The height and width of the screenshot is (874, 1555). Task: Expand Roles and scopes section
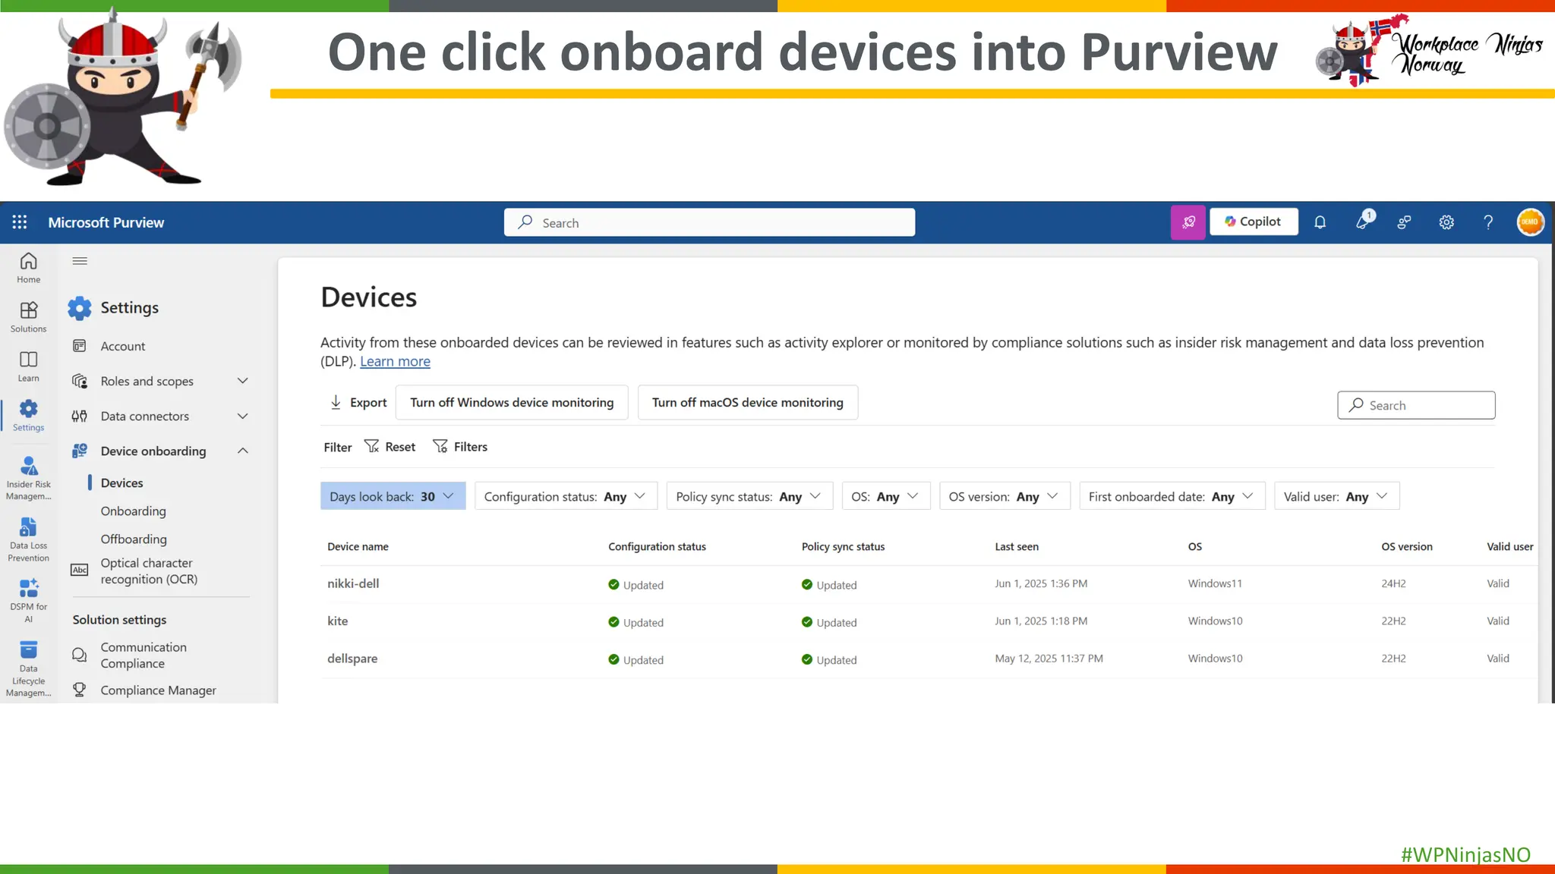242,381
